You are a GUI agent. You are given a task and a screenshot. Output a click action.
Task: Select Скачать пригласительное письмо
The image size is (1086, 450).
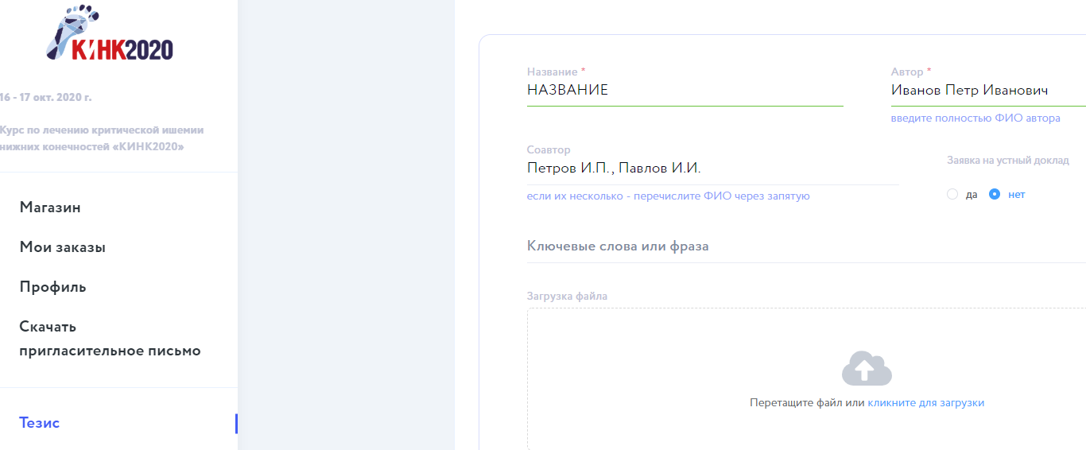[x=110, y=339]
